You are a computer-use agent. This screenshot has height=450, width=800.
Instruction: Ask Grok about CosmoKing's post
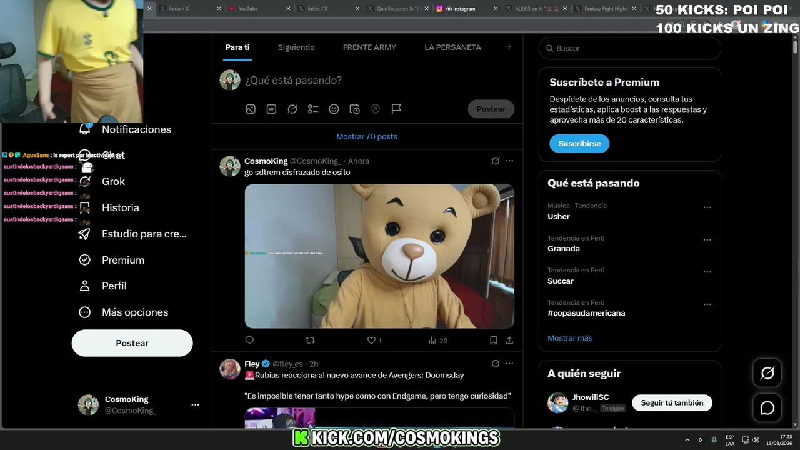coord(496,161)
